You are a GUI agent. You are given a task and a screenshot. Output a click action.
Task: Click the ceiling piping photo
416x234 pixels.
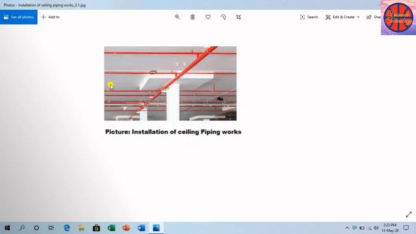point(170,84)
